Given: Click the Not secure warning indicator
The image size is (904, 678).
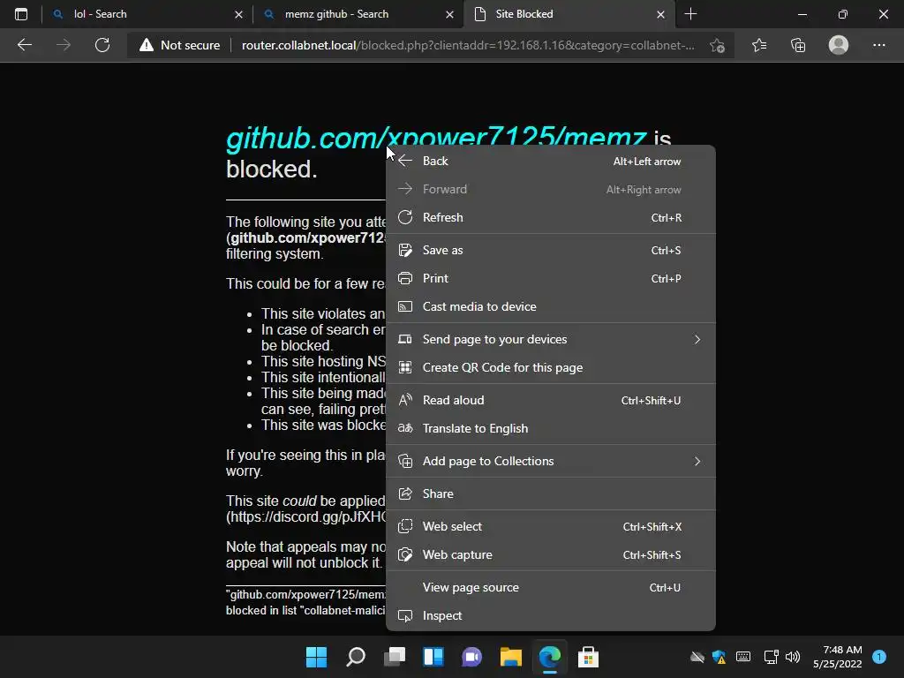Looking at the screenshot, I should tap(179, 45).
